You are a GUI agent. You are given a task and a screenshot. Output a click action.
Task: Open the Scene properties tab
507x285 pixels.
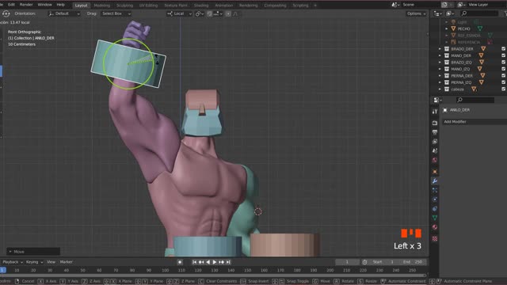(435, 151)
